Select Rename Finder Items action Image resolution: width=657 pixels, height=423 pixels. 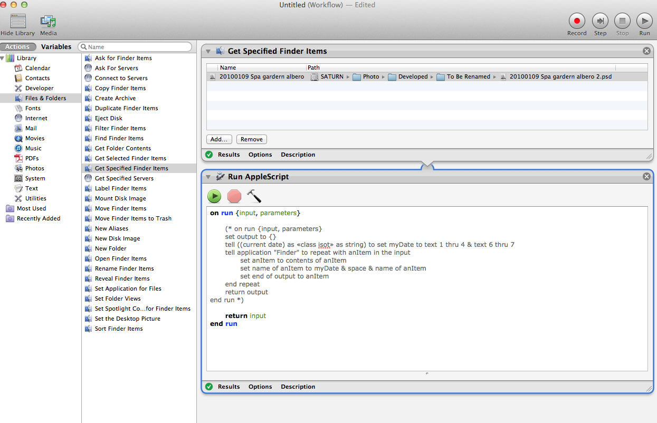pos(124,268)
